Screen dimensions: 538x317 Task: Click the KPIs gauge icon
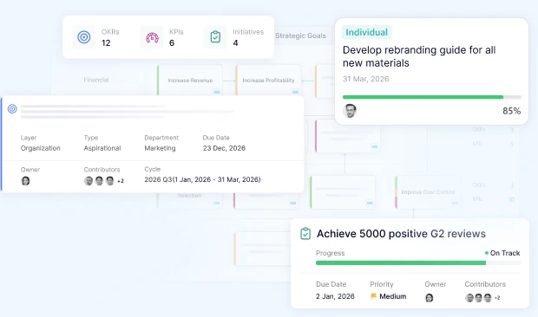152,37
